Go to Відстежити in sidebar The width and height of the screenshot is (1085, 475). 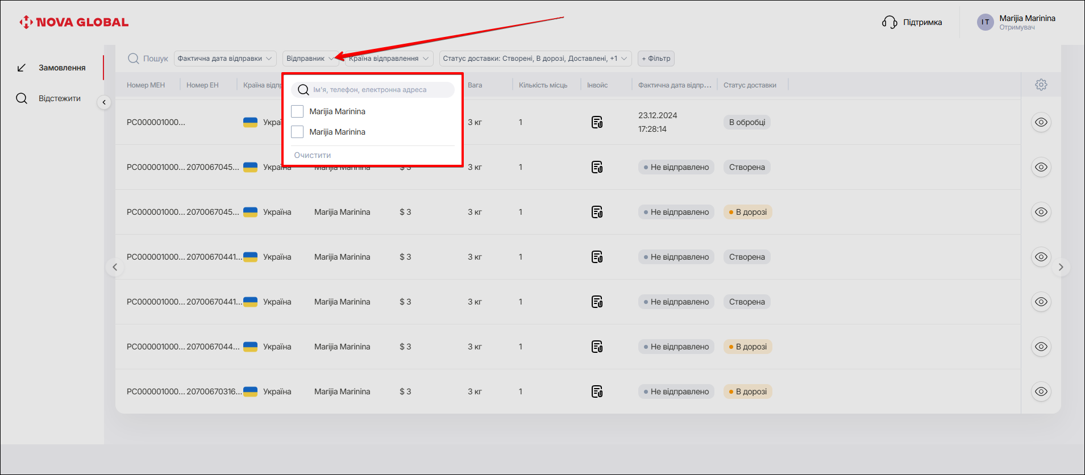click(x=59, y=98)
